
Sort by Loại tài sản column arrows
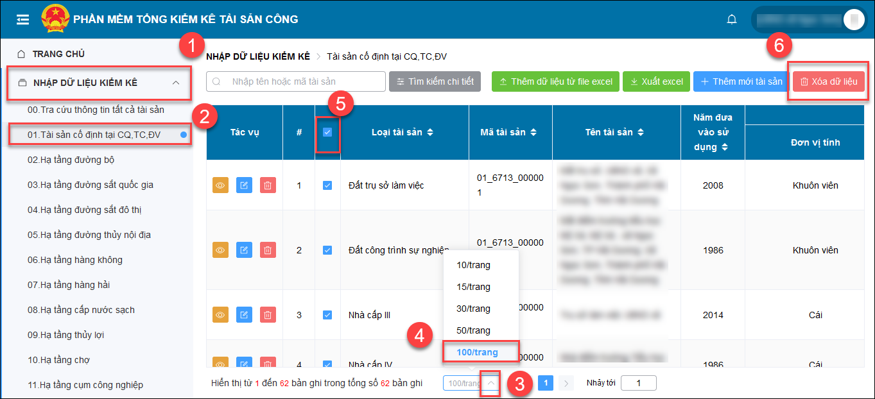430,132
